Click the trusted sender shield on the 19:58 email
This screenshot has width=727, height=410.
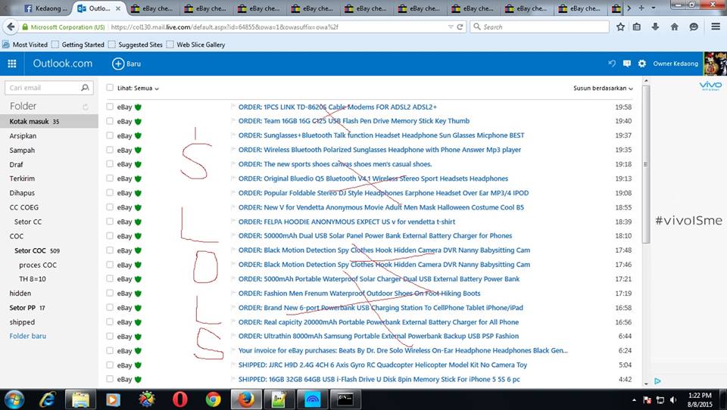click(138, 107)
